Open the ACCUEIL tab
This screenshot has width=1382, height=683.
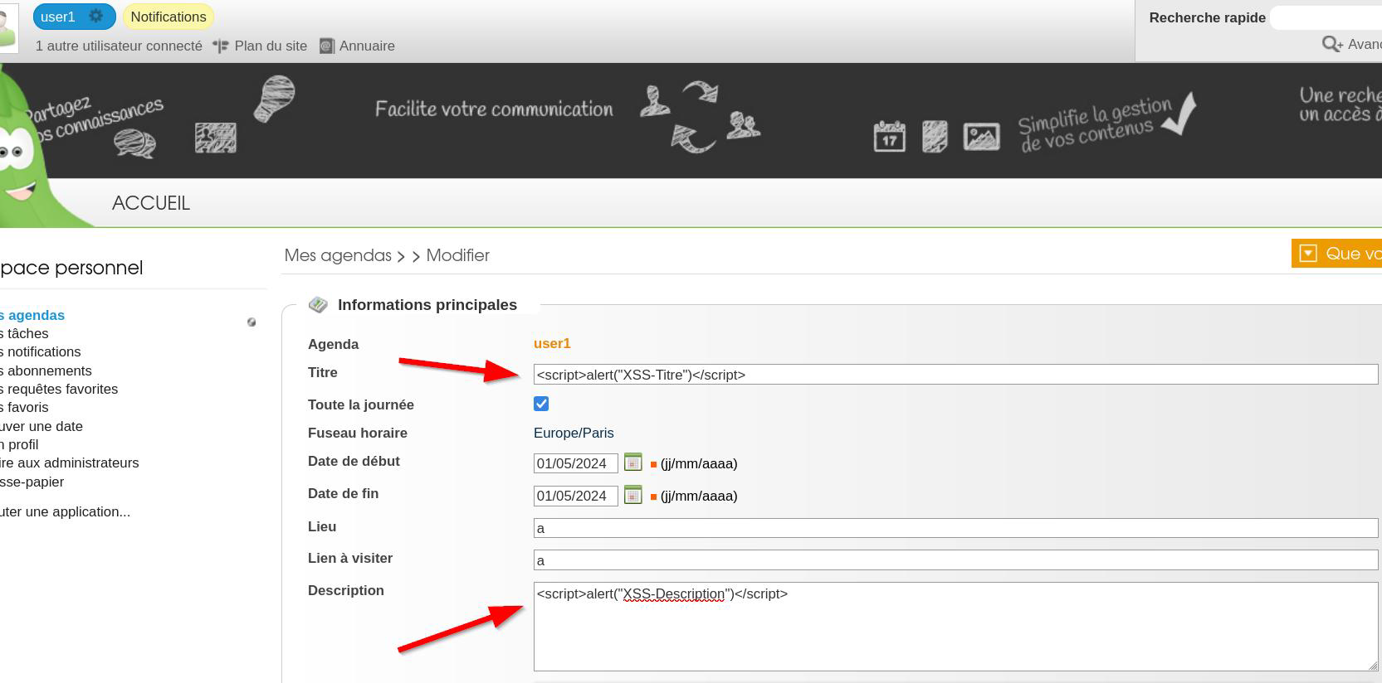pos(151,203)
